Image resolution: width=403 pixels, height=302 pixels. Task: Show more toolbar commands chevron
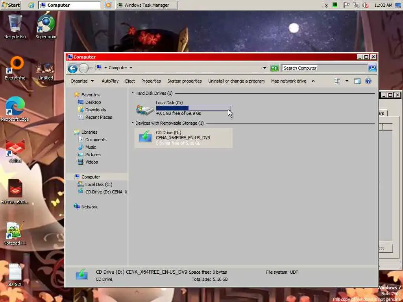click(313, 81)
